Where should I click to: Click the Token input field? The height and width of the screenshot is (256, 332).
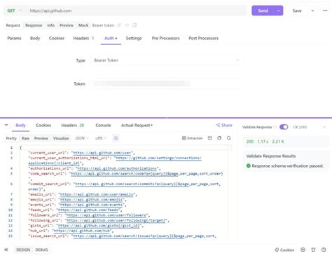166,83
